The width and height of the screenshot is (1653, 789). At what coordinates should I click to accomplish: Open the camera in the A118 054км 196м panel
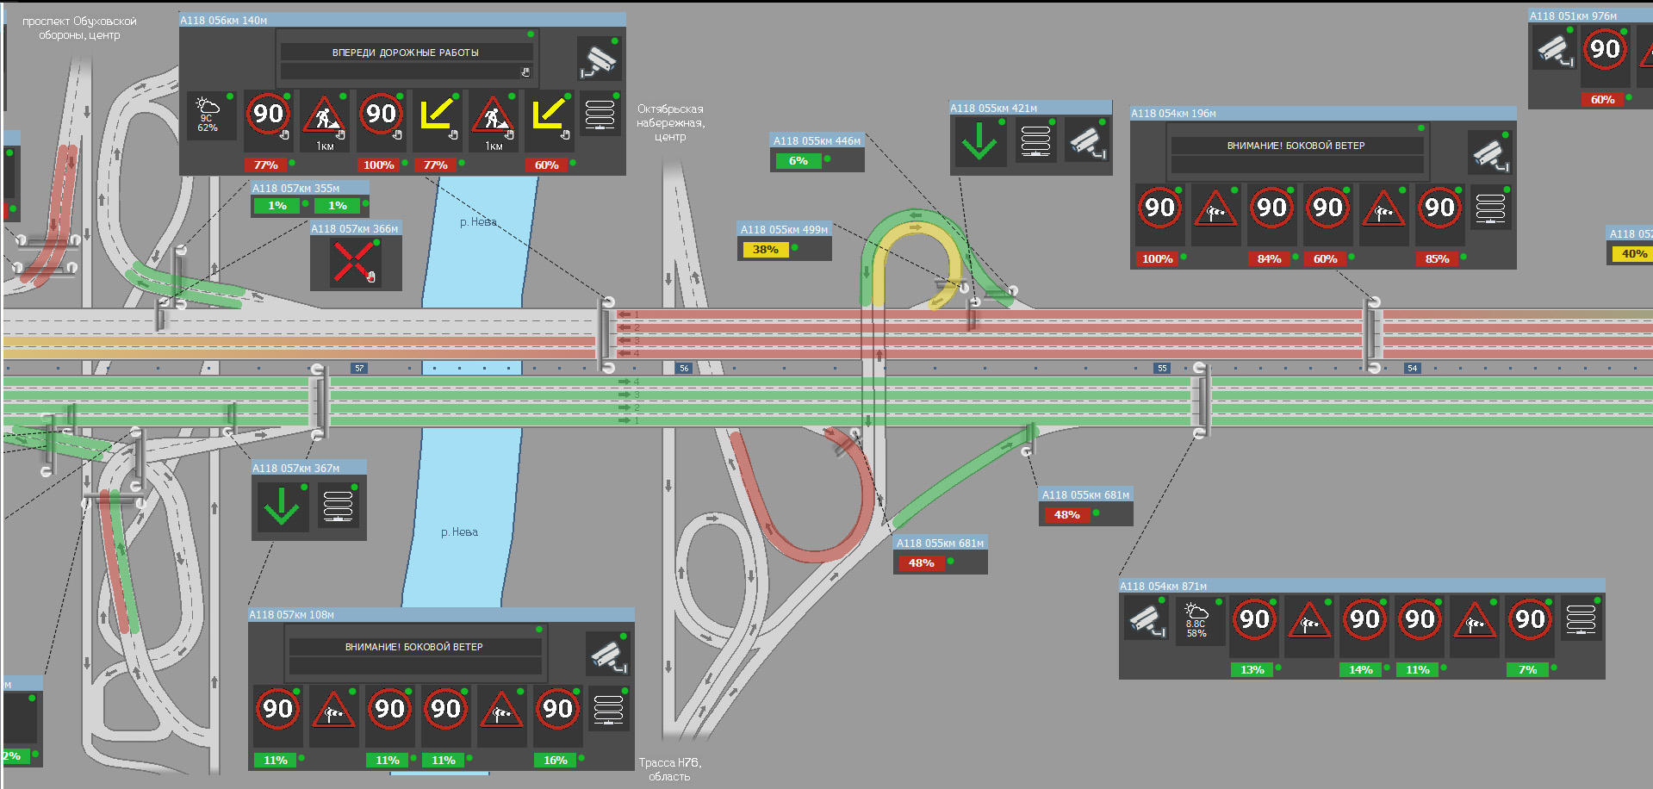[x=1489, y=153]
